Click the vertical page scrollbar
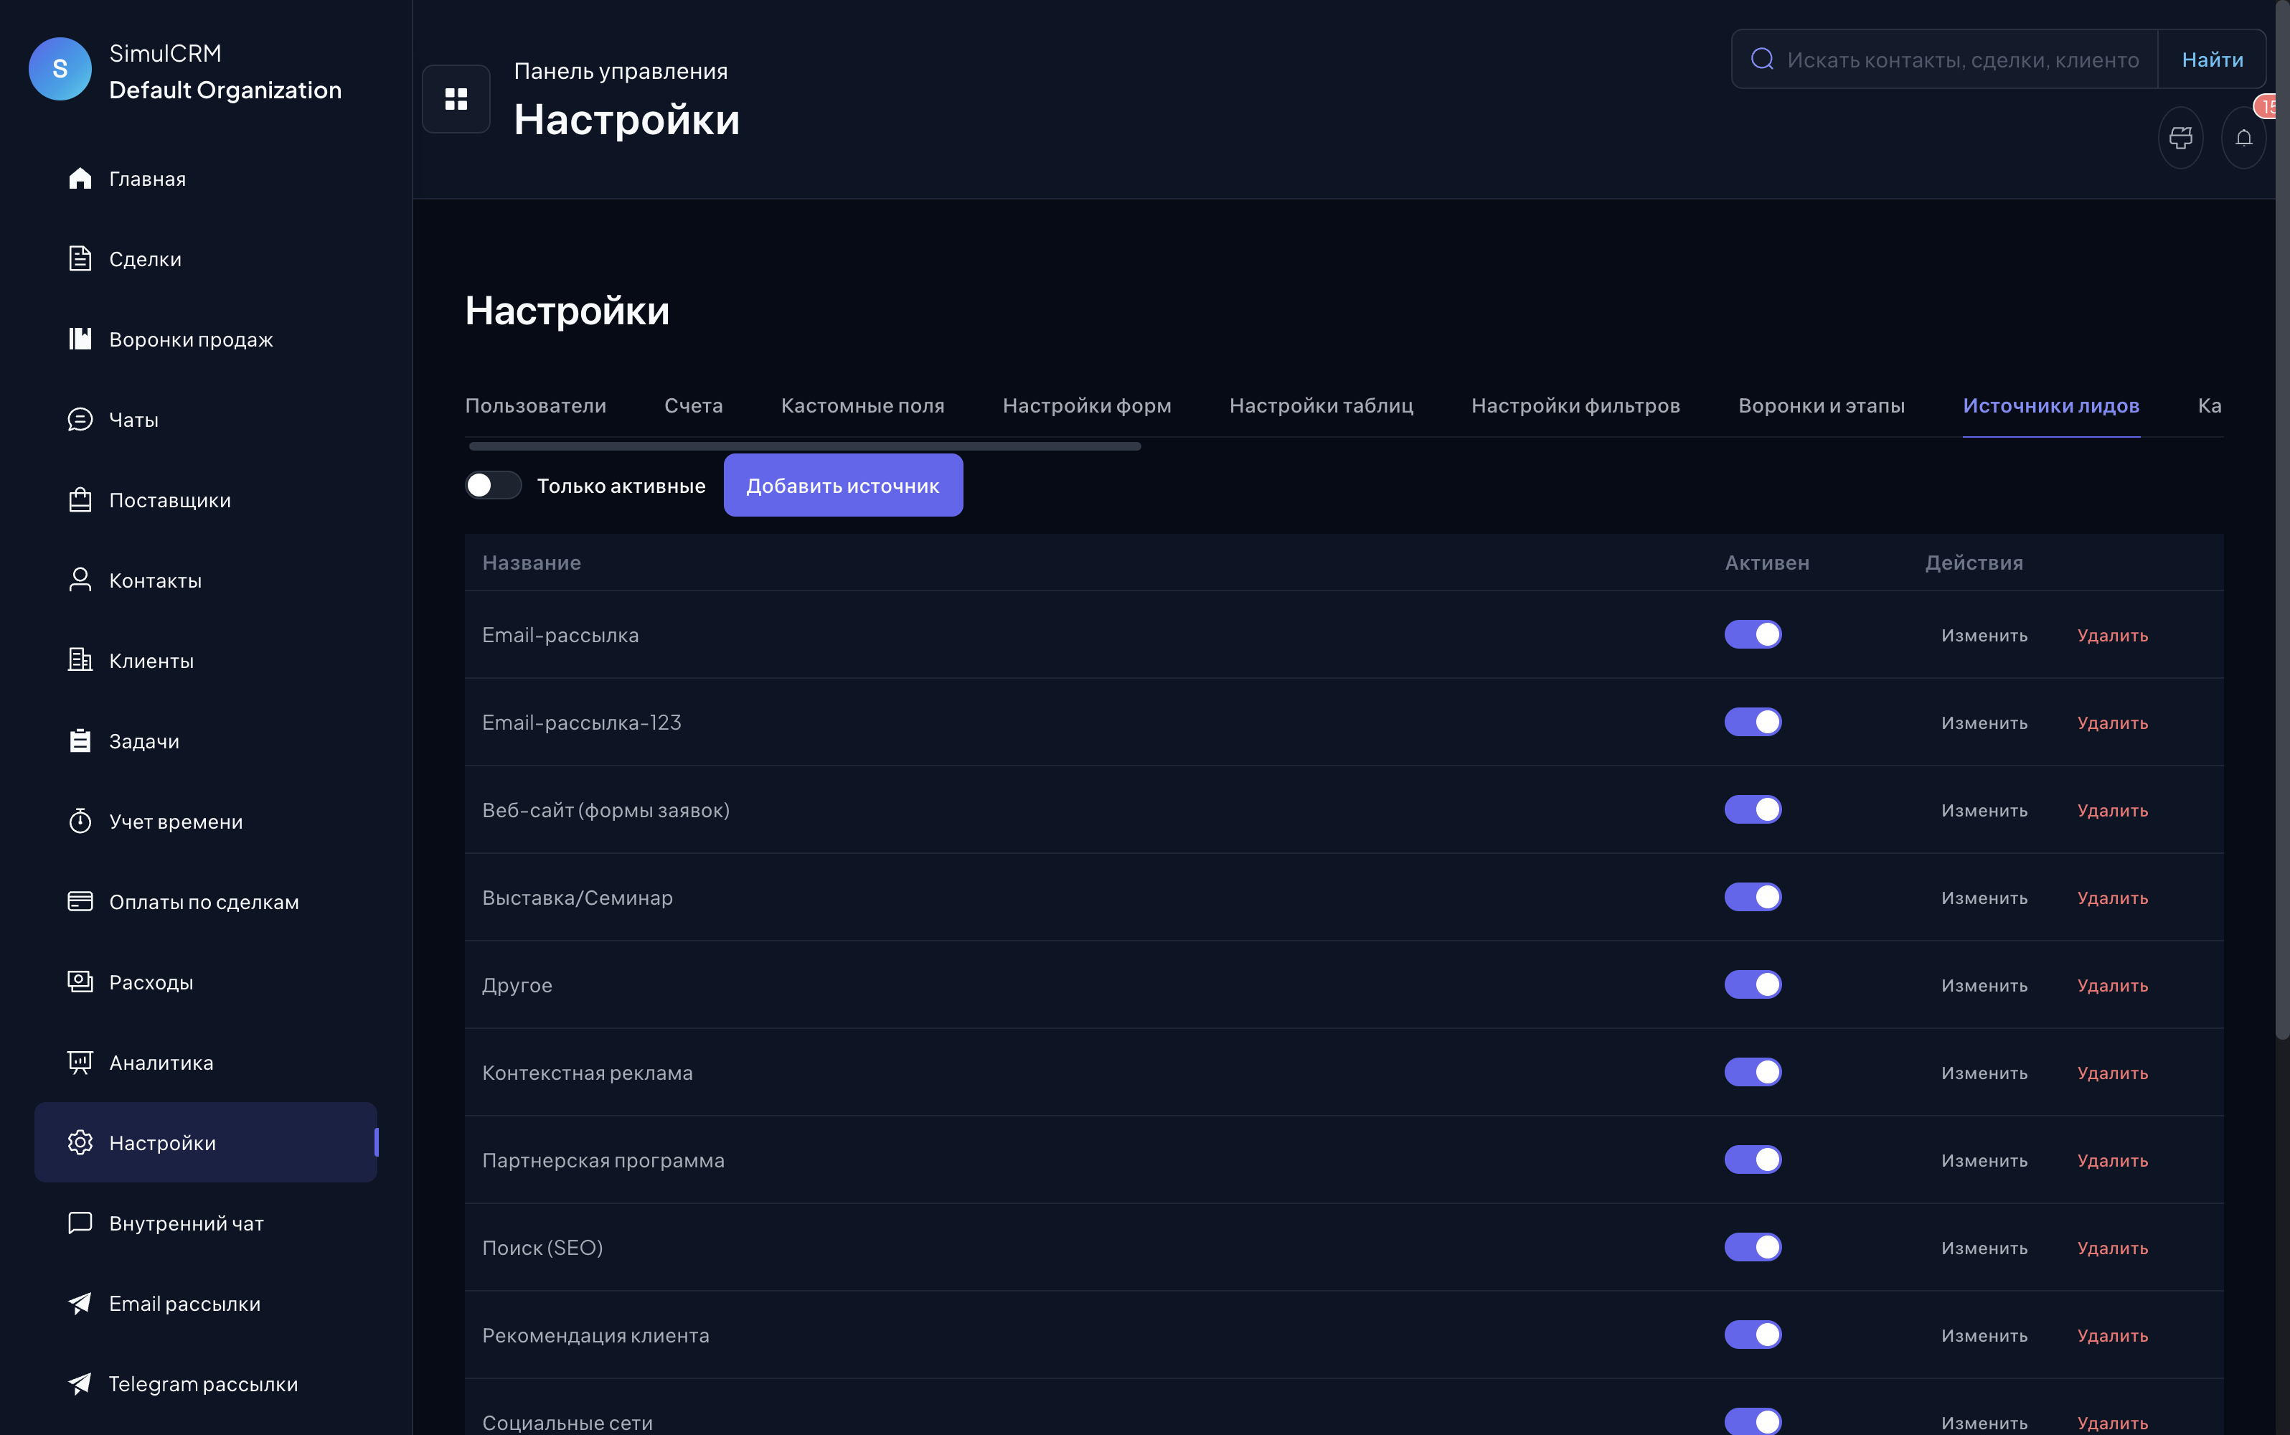2290x1435 pixels. click(2281, 520)
